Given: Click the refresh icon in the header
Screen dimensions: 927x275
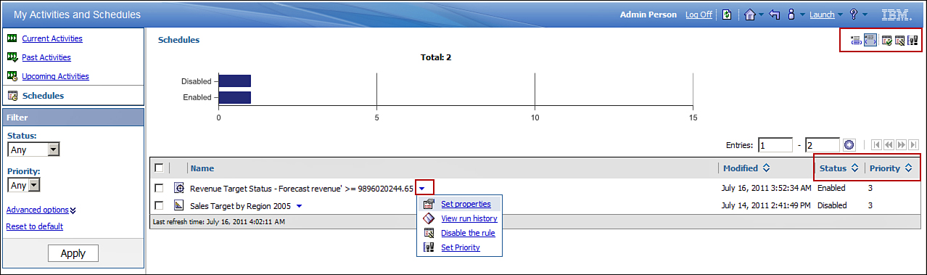Looking at the screenshot, I should (x=727, y=15).
